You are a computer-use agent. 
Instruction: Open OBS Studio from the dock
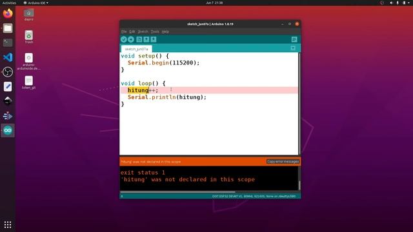(x=8, y=72)
